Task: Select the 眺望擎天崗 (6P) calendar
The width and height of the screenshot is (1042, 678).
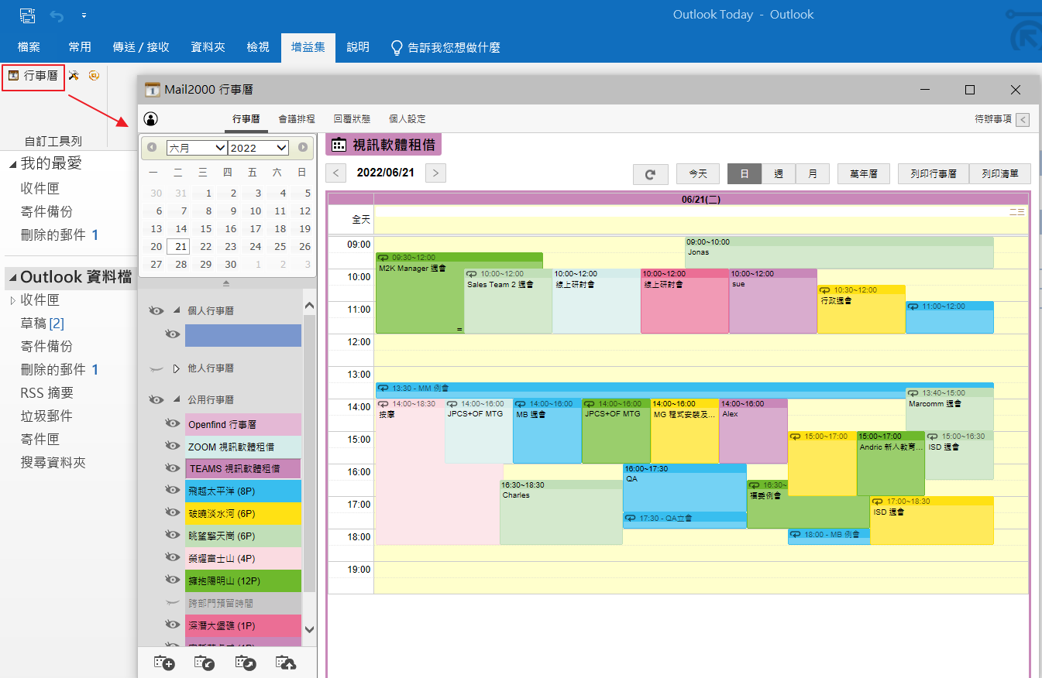Action: pyautogui.click(x=243, y=536)
